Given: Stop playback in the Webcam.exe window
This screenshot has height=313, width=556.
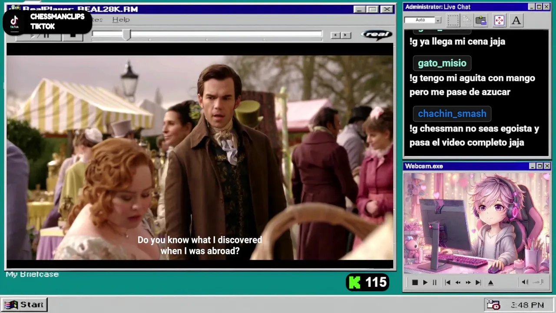Looking at the screenshot, I should [x=415, y=283].
